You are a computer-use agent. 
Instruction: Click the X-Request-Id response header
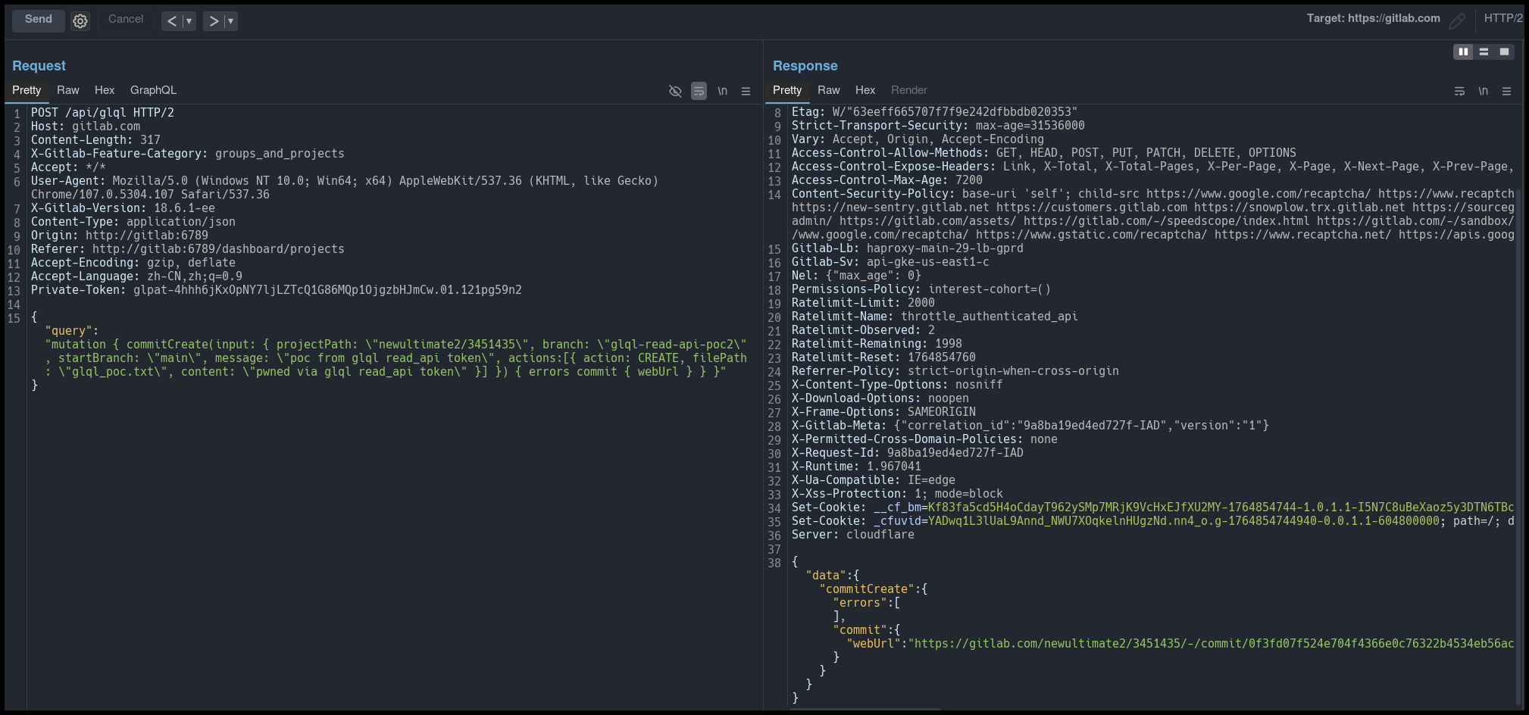(908, 453)
